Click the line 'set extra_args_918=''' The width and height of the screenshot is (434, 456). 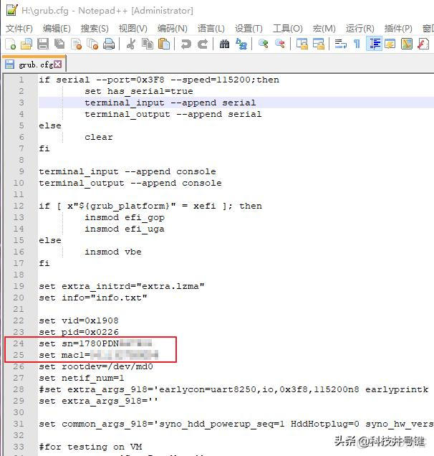click(x=99, y=401)
